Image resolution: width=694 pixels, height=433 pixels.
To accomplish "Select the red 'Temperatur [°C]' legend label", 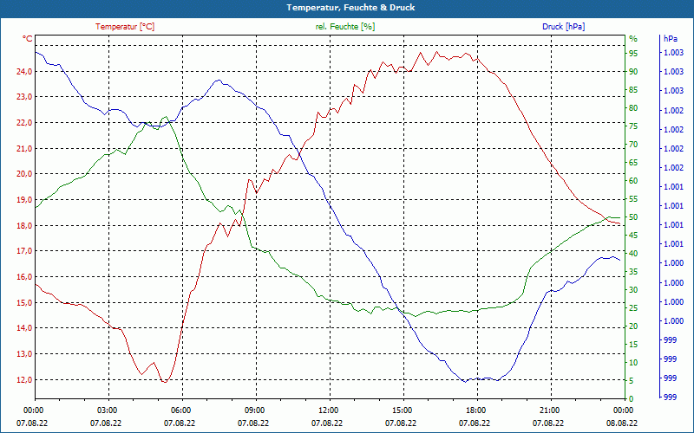I will coord(125,27).
